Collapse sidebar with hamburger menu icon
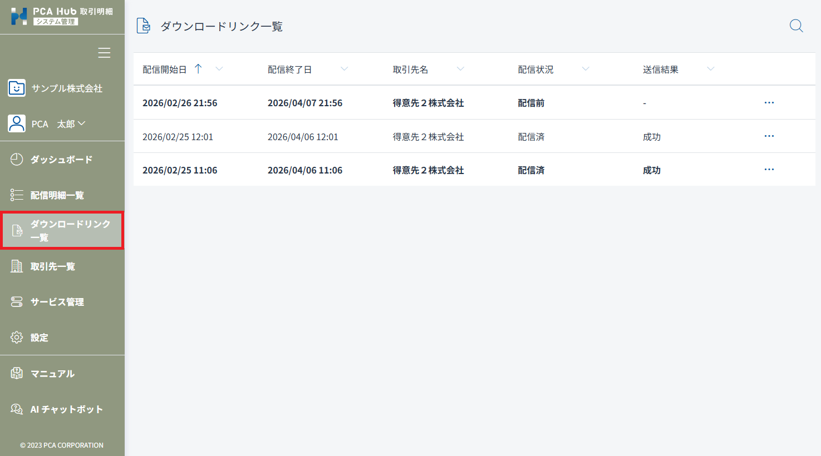Image resolution: width=821 pixels, height=456 pixels. pos(104,53)
